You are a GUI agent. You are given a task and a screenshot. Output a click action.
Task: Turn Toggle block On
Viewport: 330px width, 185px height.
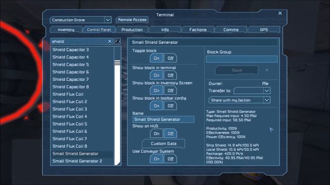click(x=156, y=58)
